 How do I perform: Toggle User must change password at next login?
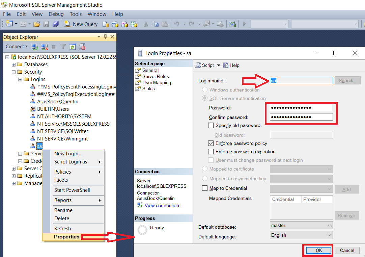210,160
